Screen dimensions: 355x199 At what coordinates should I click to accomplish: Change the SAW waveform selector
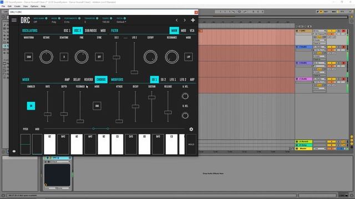[x=29, y=57]
